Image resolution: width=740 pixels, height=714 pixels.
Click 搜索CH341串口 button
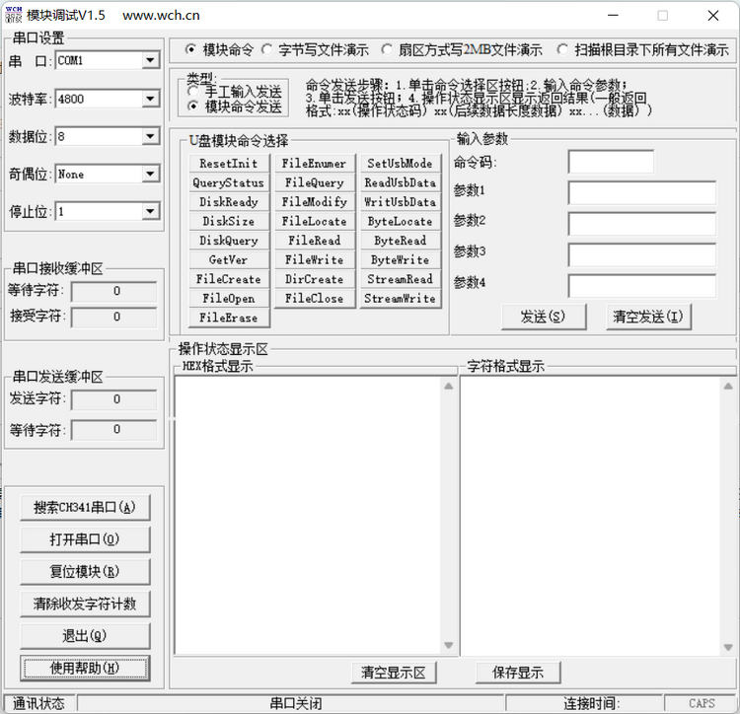(85, 508)
